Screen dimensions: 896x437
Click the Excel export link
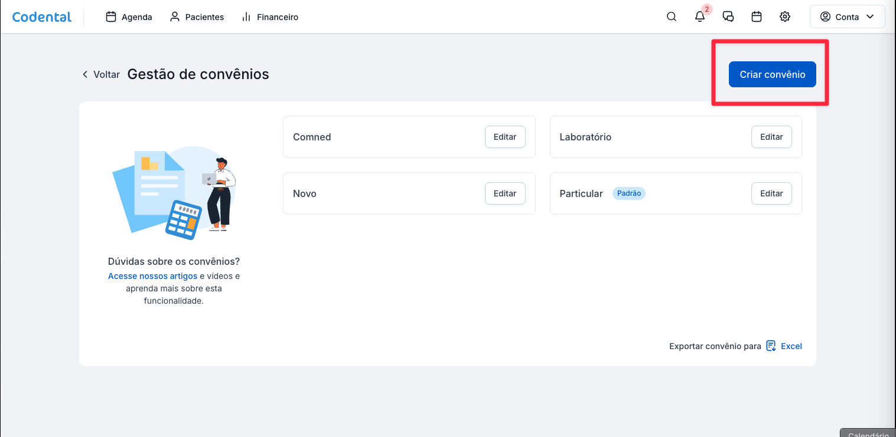click(791, 346)
